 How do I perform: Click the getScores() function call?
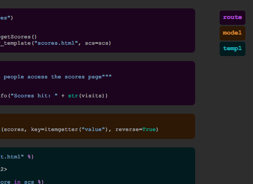[x=19, y=37]
